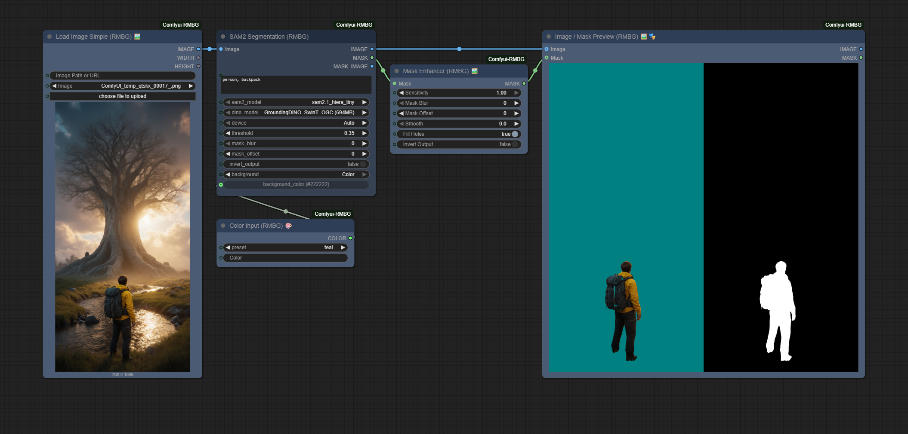This screenshot has width=908, height=434.
Task: Click the palette icon on Color Input title
Action: (289, 226)
